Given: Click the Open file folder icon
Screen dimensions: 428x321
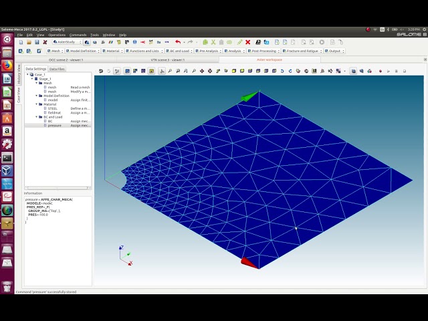Looking at the screenshot, I should 29,42.
